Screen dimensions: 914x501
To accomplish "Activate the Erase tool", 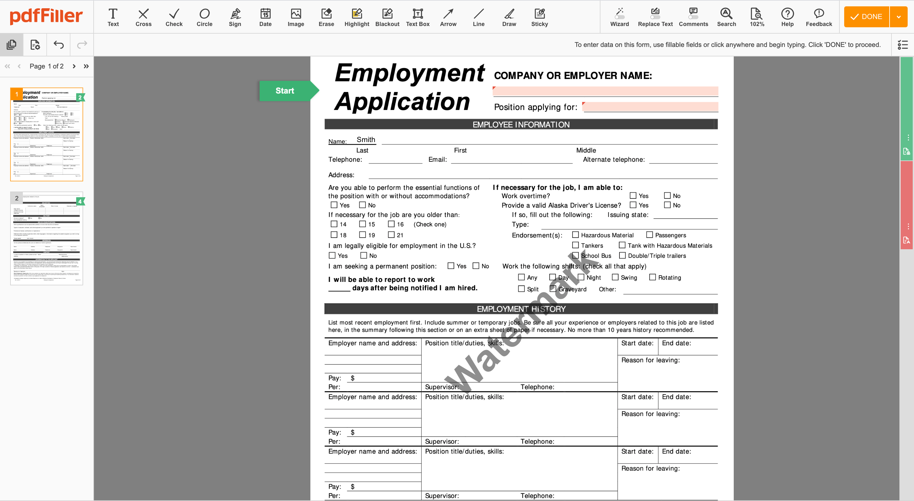I will pos(327,17).
